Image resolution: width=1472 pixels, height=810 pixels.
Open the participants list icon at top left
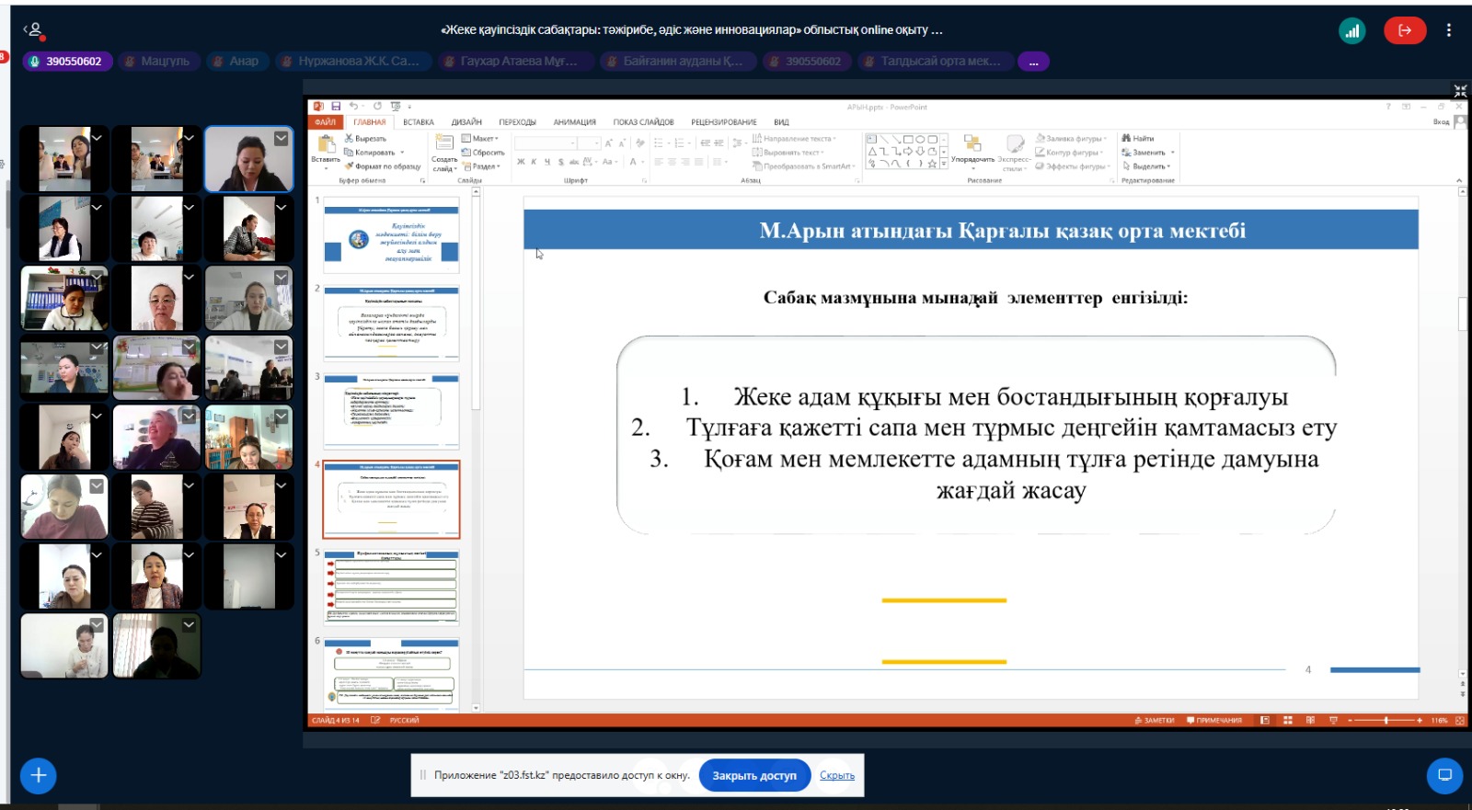tap(34, 30)
